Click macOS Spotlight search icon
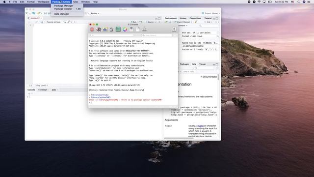This screenshot has height=177, width=314. coord(298,2)
